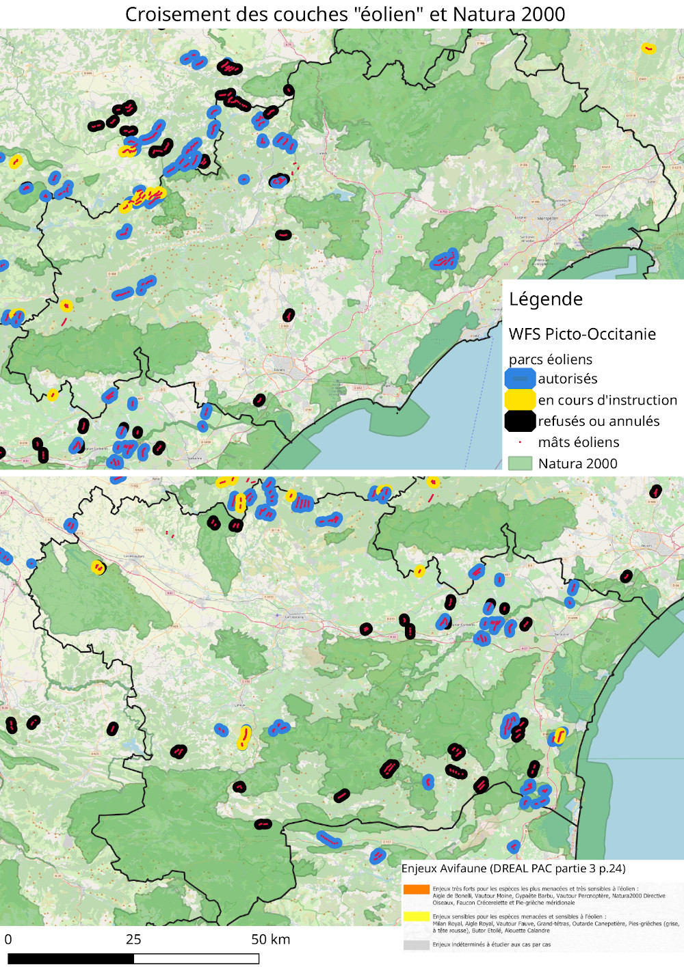The image size is (684, 967).
Task: Click the 'parcs éoliens' legend group label
Action: point(551,359)
